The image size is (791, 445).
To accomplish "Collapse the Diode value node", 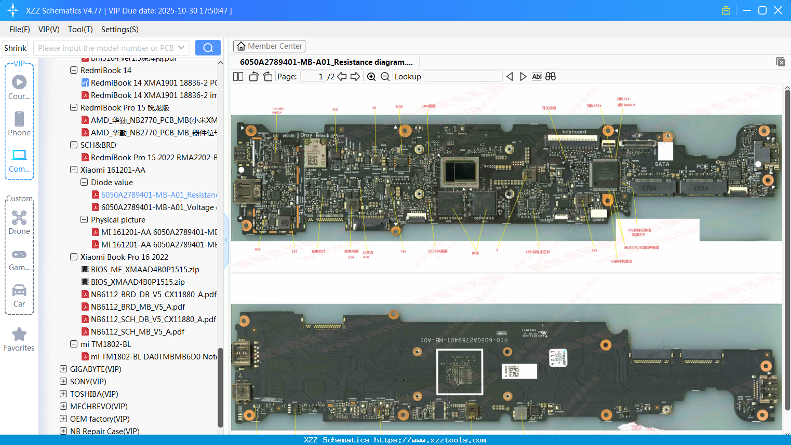I will point(84,182).
